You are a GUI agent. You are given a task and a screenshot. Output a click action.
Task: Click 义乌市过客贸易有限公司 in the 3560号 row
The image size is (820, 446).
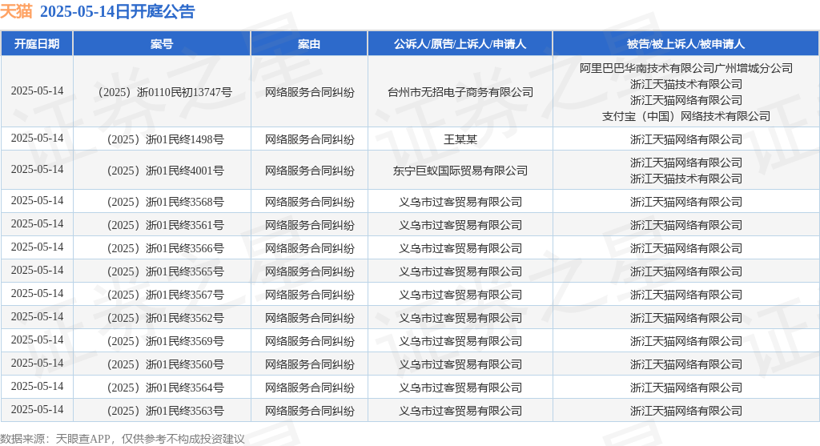460,364
